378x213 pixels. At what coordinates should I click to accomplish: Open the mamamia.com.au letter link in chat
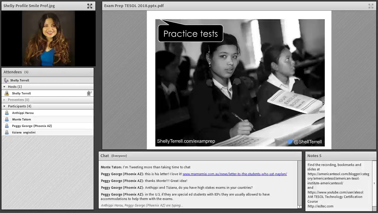(x=235, y=174)
